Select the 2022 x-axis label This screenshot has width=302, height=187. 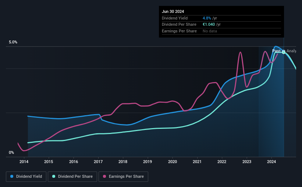[x=222, y=162]
